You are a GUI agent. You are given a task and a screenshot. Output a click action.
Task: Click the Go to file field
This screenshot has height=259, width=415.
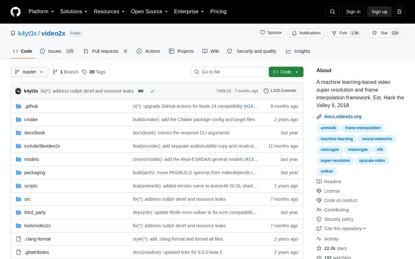tap(229, 72)
